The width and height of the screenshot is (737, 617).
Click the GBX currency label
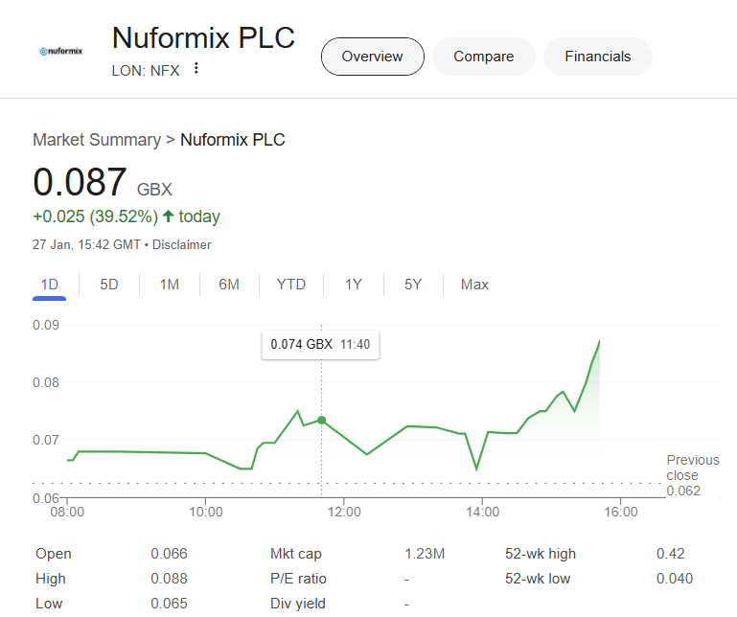(154, 190)
